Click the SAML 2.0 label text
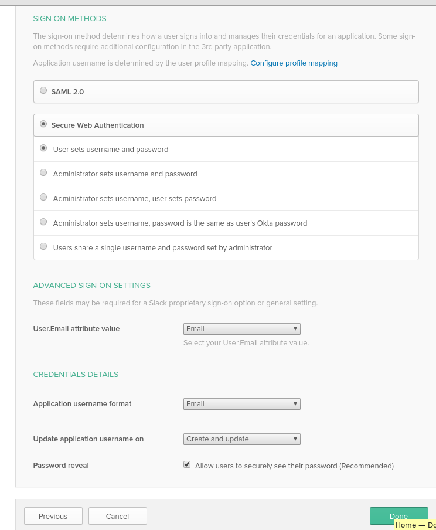Image resolution: width=436 pixels, height=530 pixels. pos(67,92)
